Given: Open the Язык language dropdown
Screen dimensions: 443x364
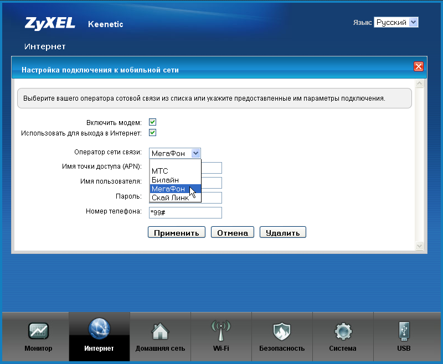Looking at the screenshot, I should coord(396,22).
